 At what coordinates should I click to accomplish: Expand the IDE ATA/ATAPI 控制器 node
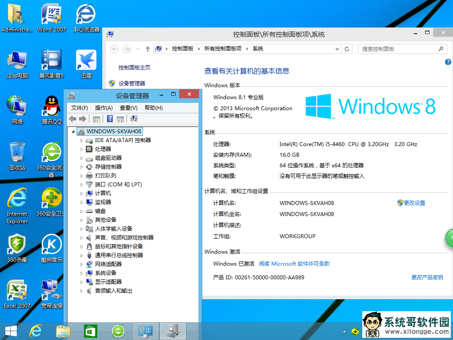point(81,140)
